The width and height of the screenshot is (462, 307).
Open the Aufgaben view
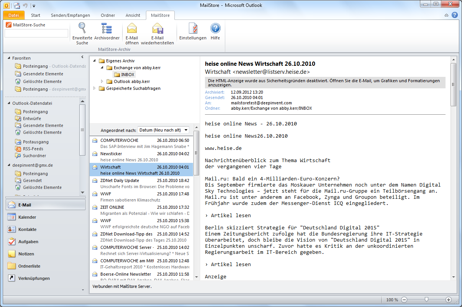[28, 242]
